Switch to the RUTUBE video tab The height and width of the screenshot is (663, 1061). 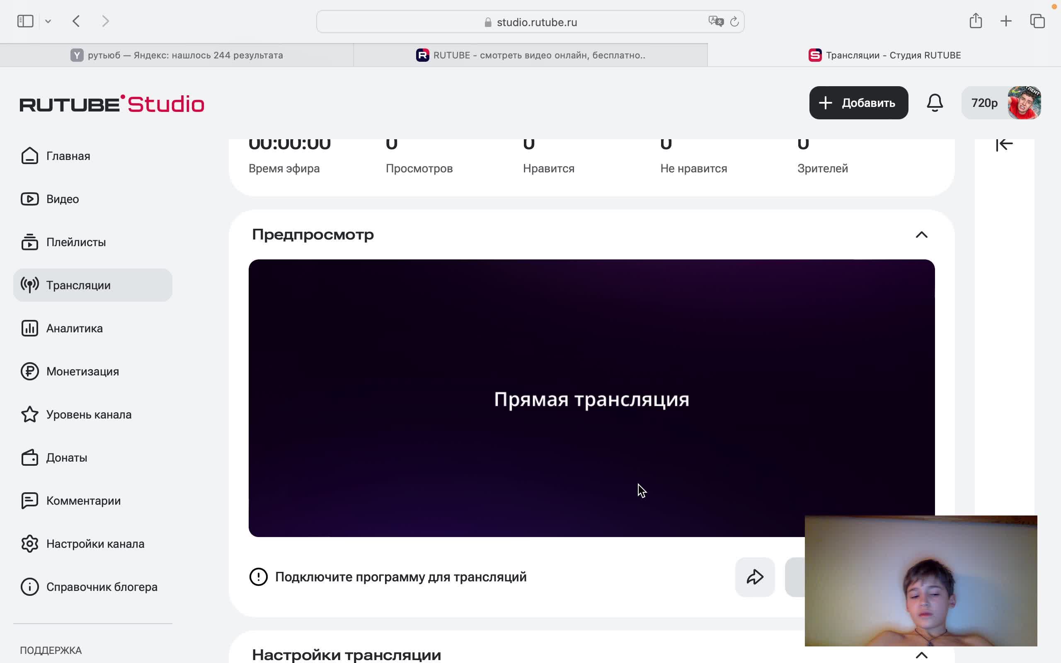530,55
